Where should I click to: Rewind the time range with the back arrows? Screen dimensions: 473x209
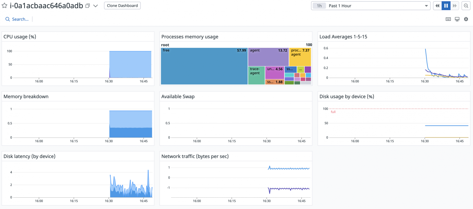pos(437,6)
